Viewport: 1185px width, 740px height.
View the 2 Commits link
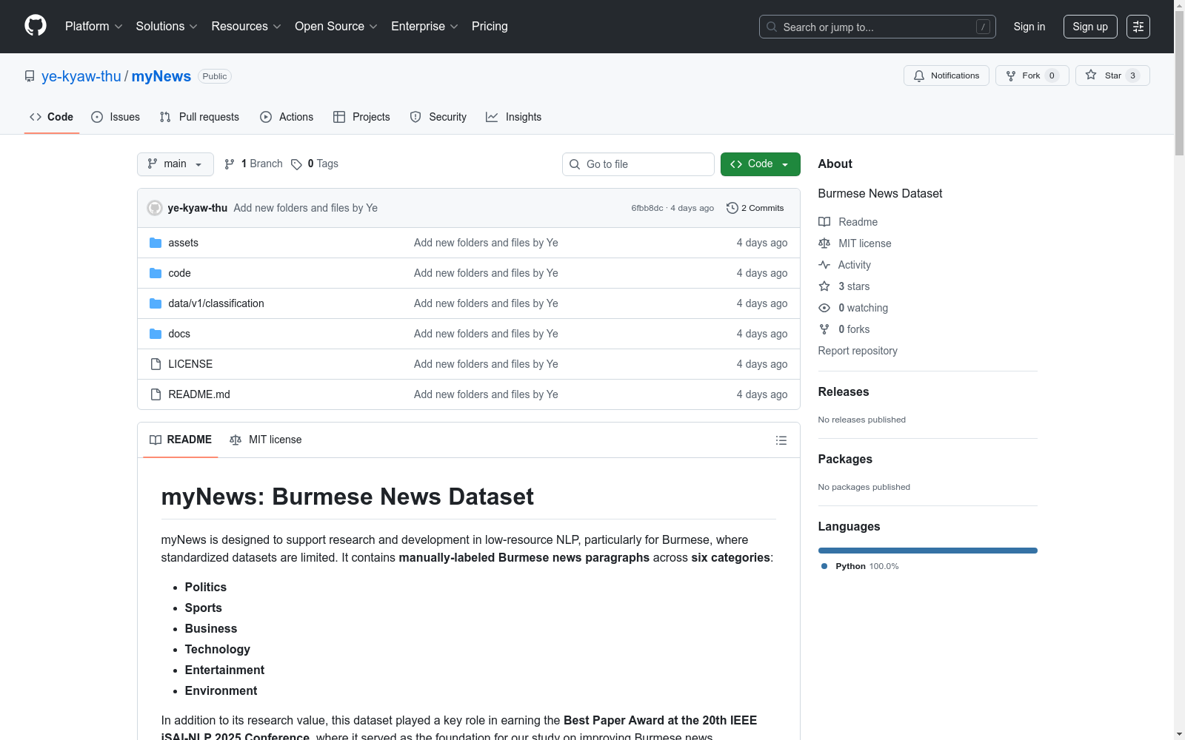tap(755, 208)
